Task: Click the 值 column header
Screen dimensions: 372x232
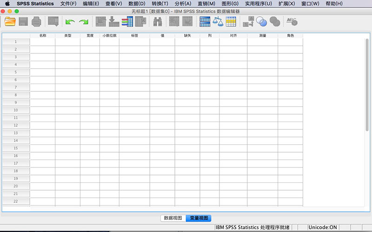Action: pos(162,36)
